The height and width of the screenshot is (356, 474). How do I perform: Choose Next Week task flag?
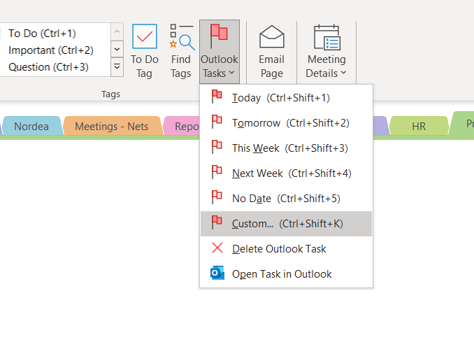(x=286, y=173)
